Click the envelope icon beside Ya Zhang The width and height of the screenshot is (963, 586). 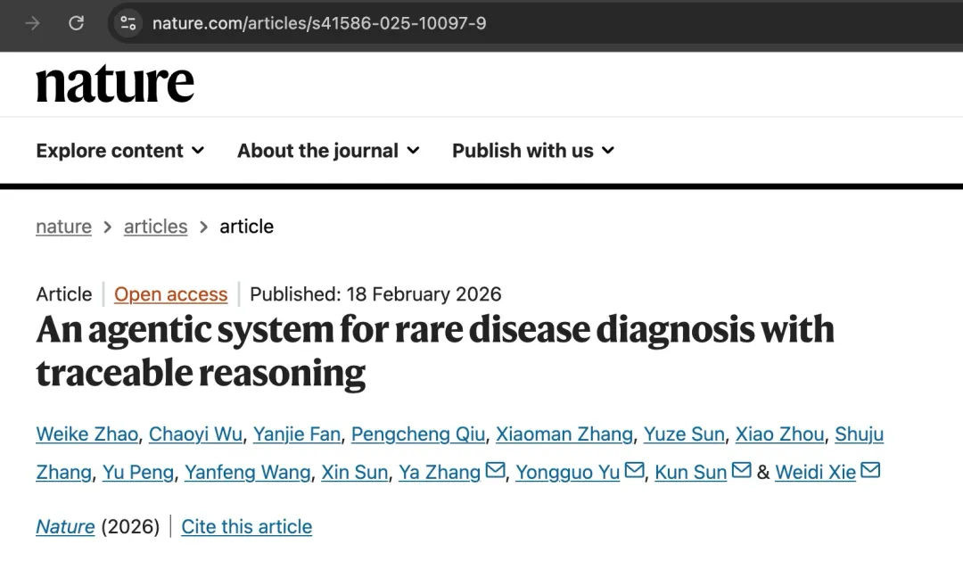pyautogui.click(x=496, y=471)
